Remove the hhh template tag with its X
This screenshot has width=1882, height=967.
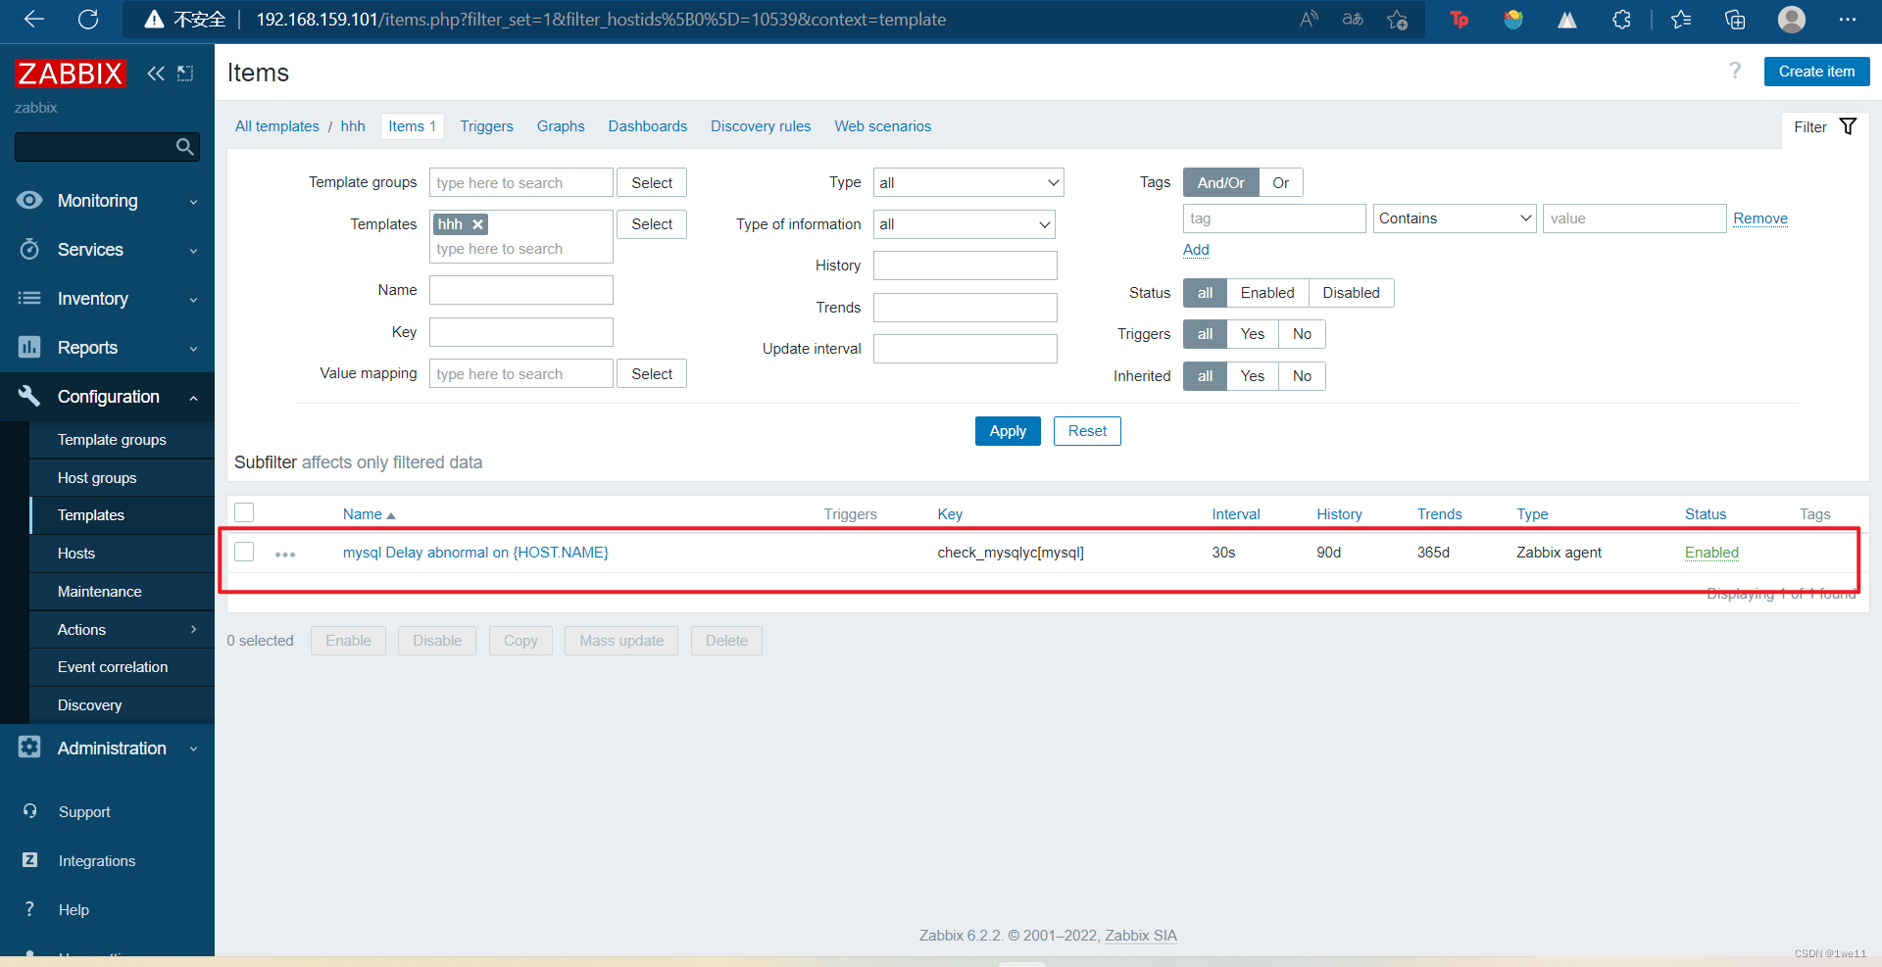click(477, 224)
